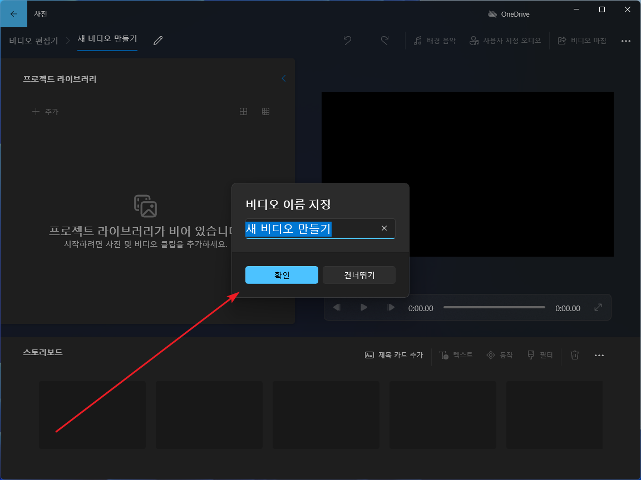Viewport: 641px width, 480px height.
Task: Collapse the 프로젝트 라이브러리 panel chevron
Action: pyautogui.click(x=284, y=78)
